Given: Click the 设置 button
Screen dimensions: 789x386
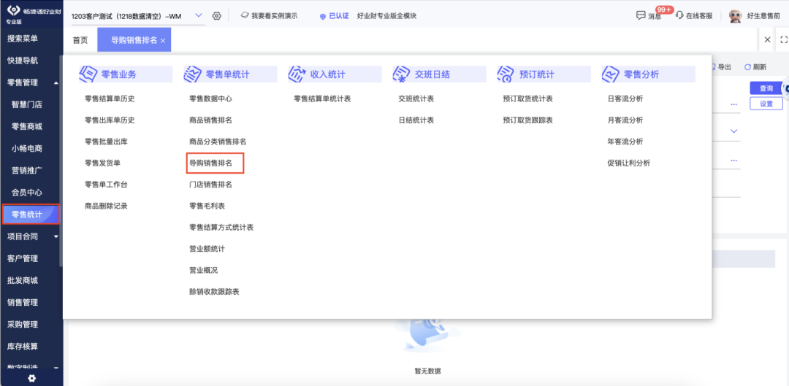Looking at the screenshot, I should click(x=766, y=104).
